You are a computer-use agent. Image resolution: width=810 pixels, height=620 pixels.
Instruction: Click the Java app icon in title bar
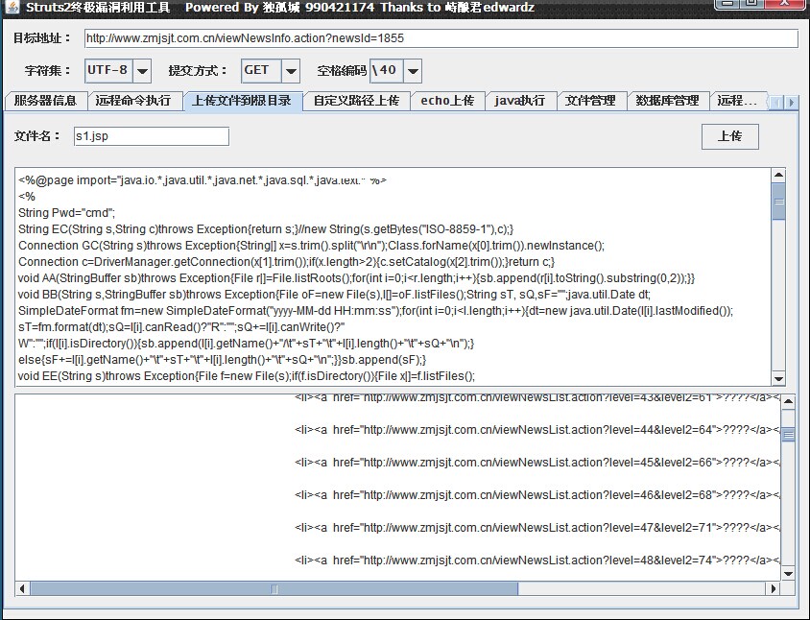click(x=13, y=7)
